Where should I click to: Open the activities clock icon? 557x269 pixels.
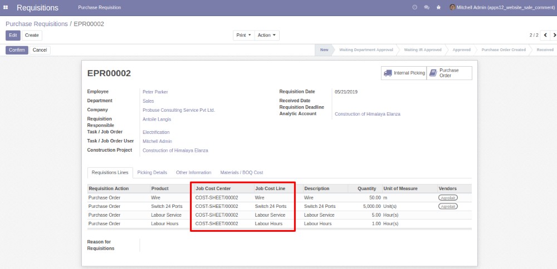point(414,8)
